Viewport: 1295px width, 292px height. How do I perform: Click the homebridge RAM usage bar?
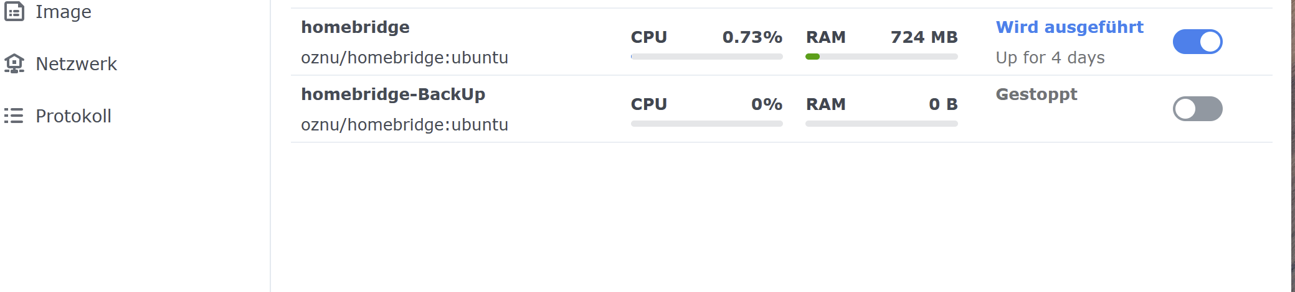pos(881,57)
